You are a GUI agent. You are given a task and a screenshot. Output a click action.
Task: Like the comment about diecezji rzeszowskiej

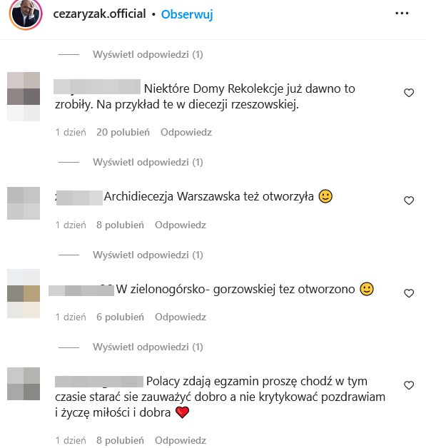409,93
